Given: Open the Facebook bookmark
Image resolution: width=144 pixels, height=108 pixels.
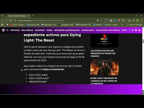Looking at the screenshot, I should point(97,25).
